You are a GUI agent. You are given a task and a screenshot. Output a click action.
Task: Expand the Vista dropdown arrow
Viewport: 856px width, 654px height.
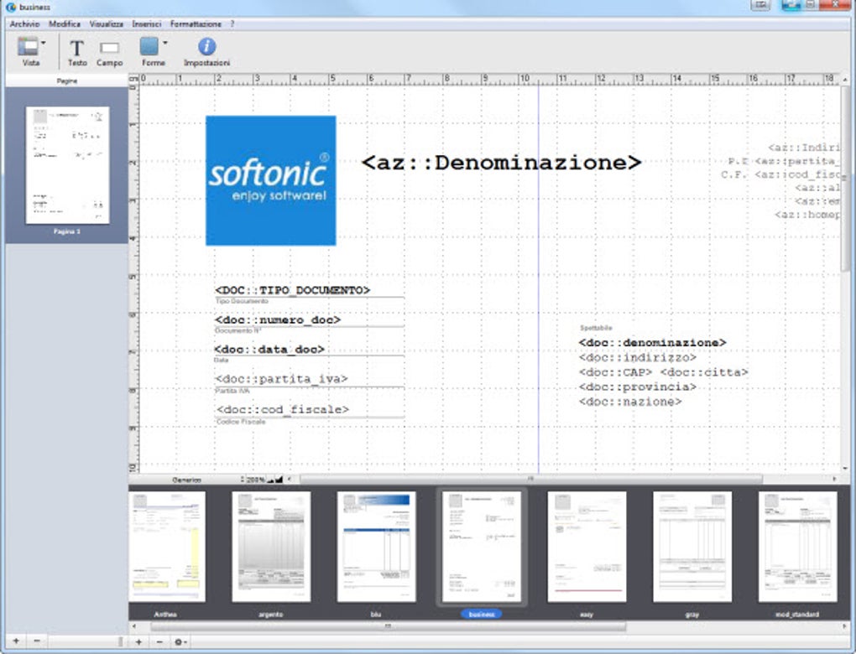point(44,42)
